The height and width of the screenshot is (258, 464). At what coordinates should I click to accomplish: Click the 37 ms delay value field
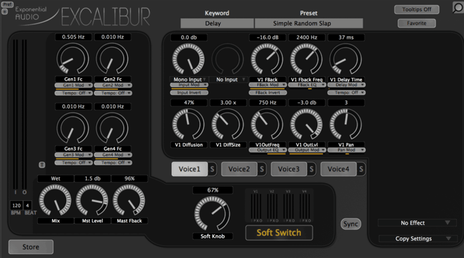click(x=346, y=38)
